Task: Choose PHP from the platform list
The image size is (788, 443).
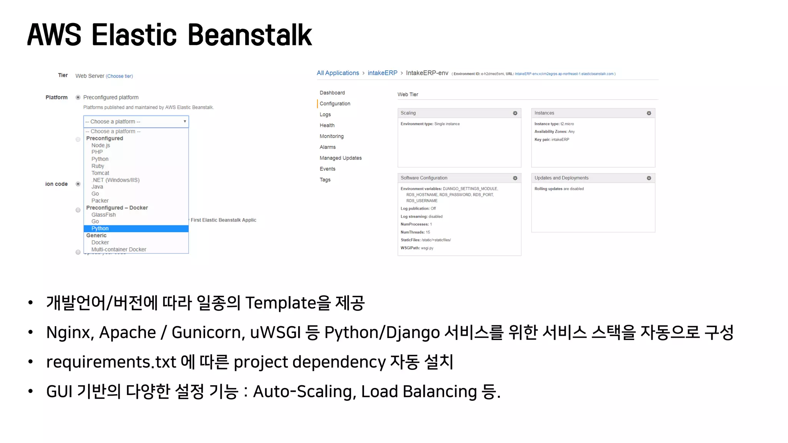Action: tap(97, 152)
